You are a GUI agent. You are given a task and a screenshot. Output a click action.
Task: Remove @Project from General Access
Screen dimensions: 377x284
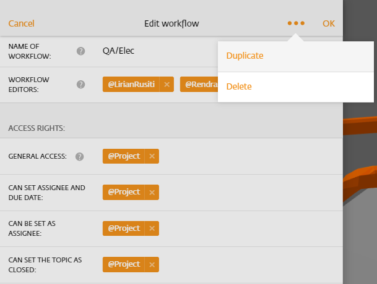pos(152,156)
